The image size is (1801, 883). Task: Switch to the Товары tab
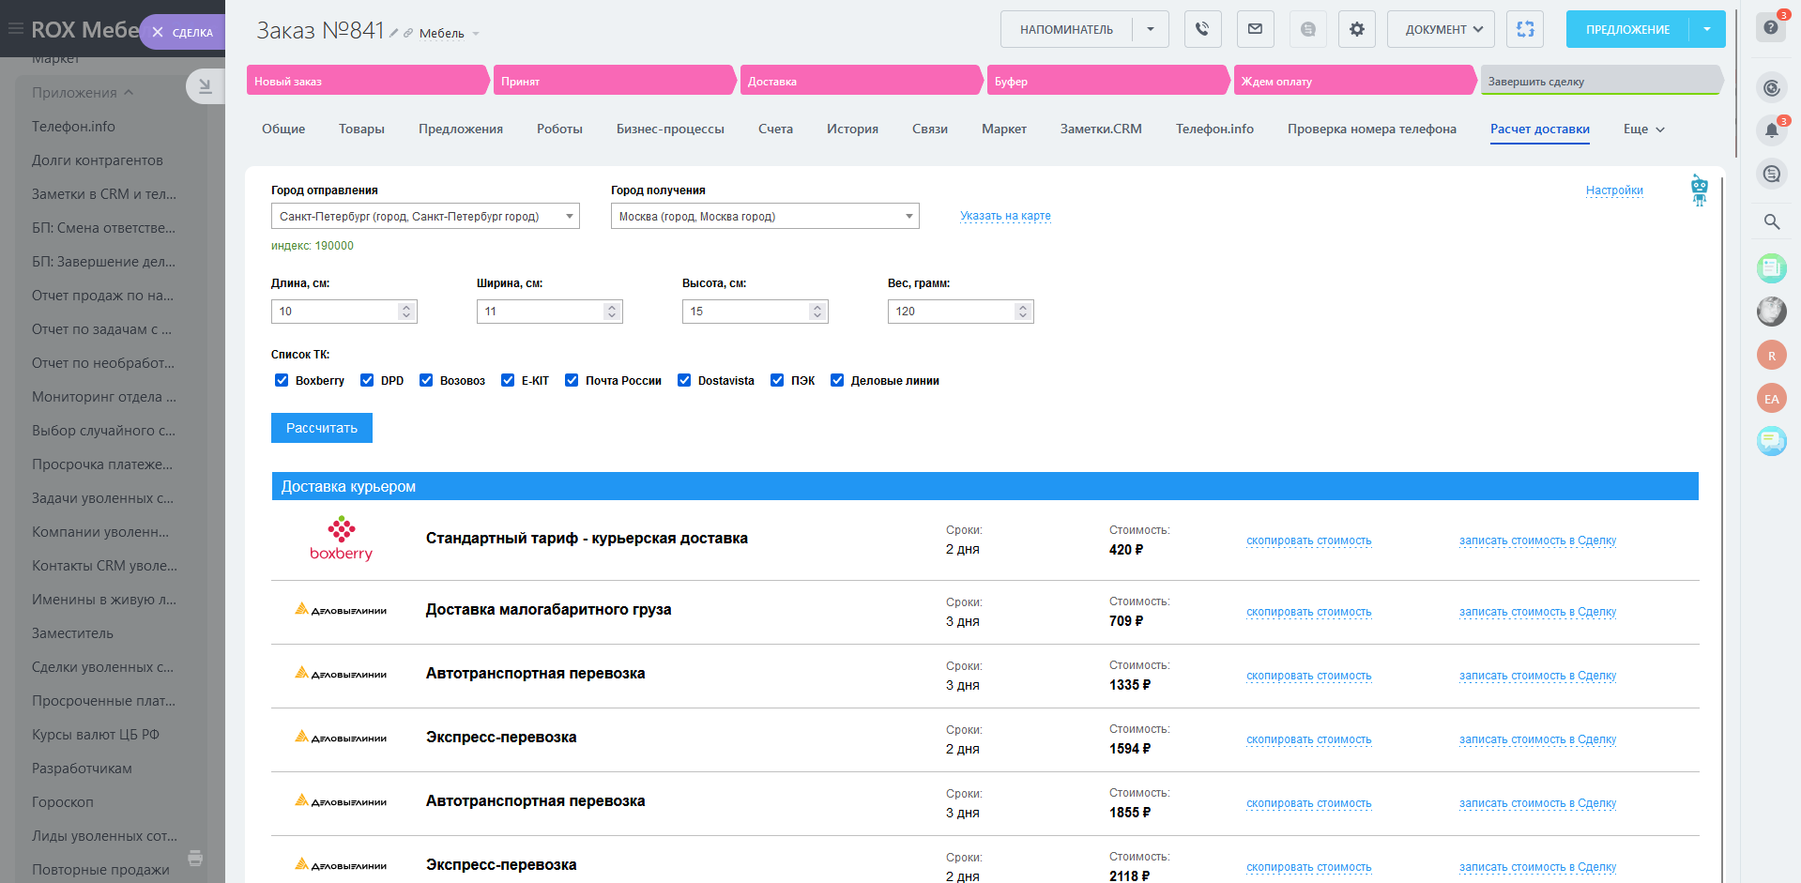point(361,129)
